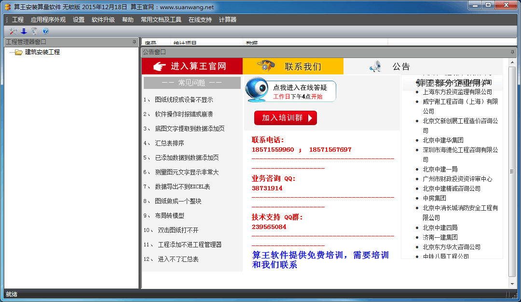Click the red 加入培训群 button
521x302 pixels.
click(x=286, y=118)
